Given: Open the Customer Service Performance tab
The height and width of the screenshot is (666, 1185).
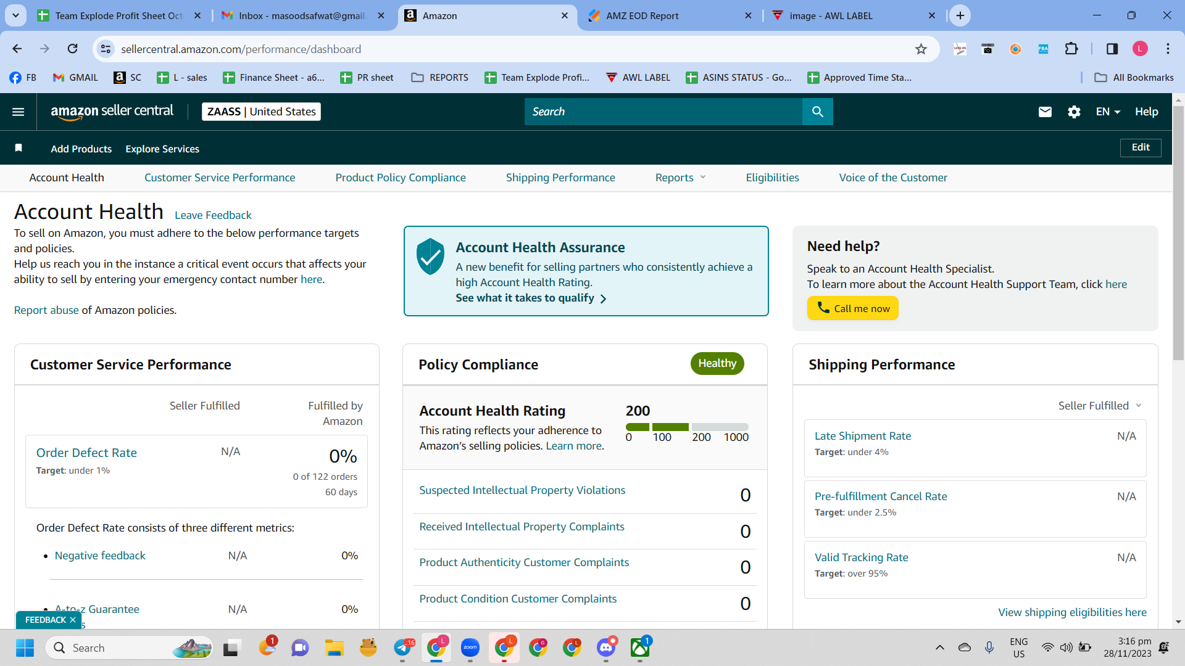Looking at the screenshot, I should [220, 178].
